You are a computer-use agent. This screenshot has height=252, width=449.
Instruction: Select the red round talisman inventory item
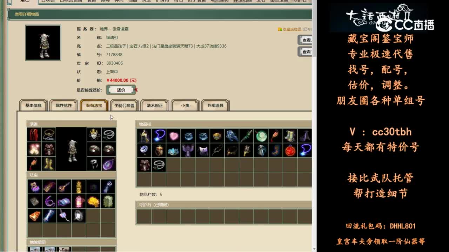click(x=290, y=150)
